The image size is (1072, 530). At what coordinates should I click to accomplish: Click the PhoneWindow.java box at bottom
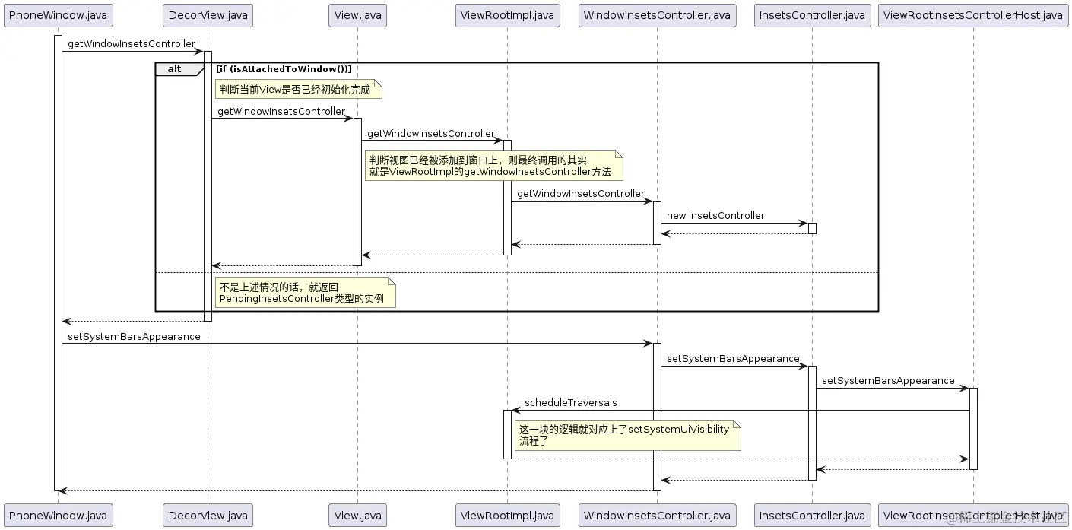(x=58, y=515)
